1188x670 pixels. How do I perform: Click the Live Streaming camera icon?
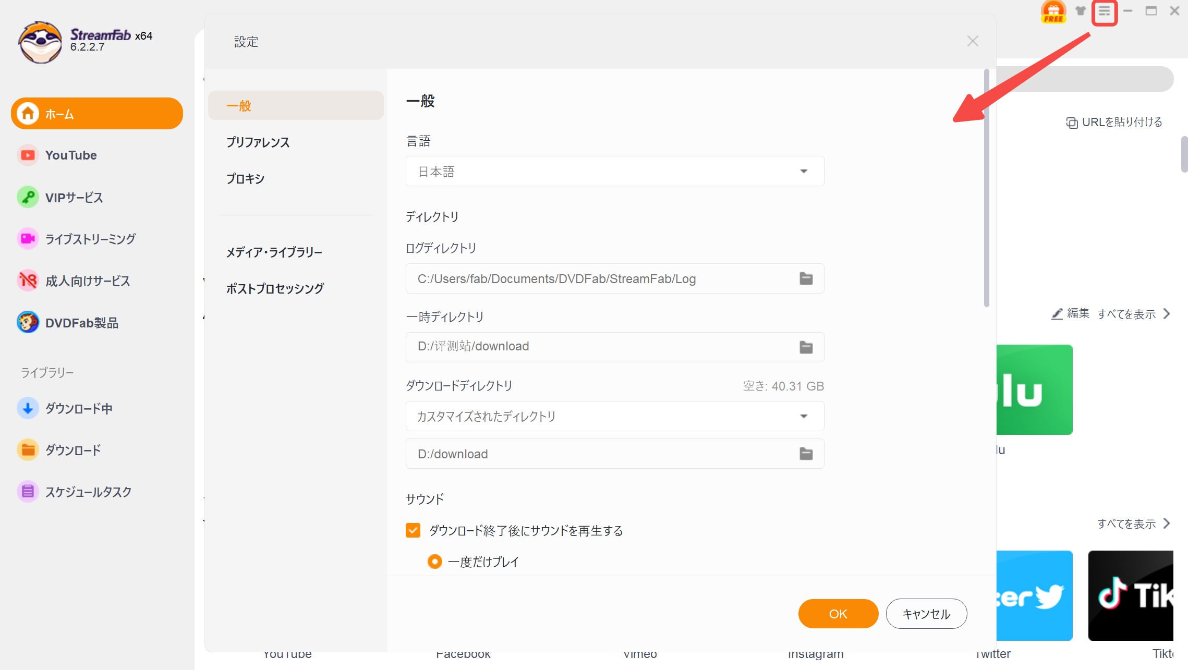(28, 239)
